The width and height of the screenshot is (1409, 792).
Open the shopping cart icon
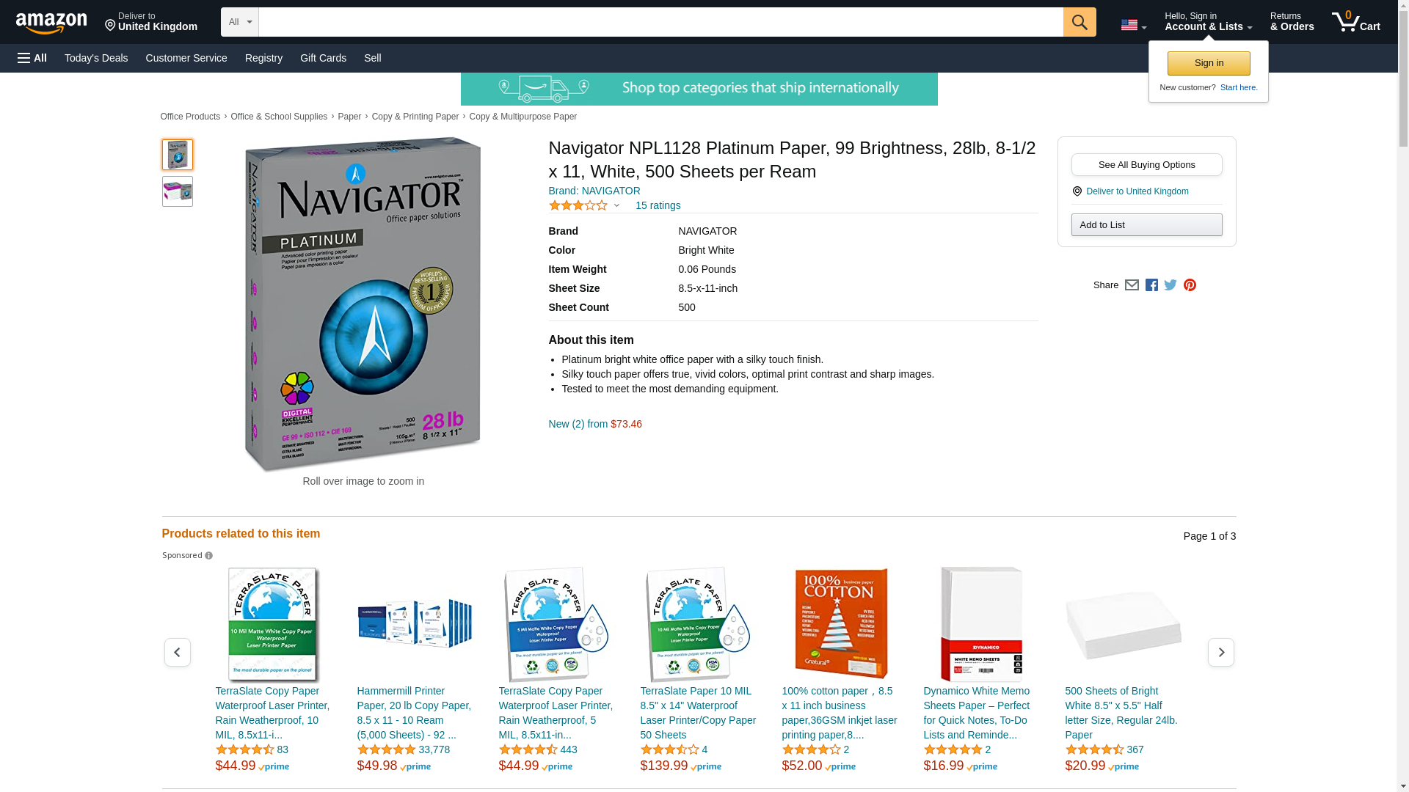pyautogui.click(x=1355, y=22)
